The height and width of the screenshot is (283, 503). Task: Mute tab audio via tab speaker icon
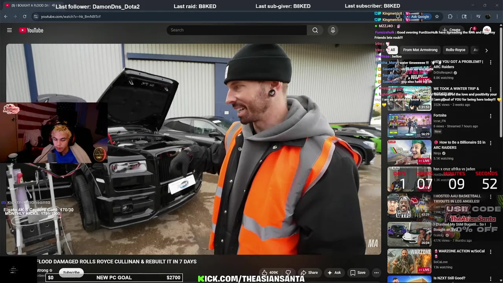click(x=53, y=6)
